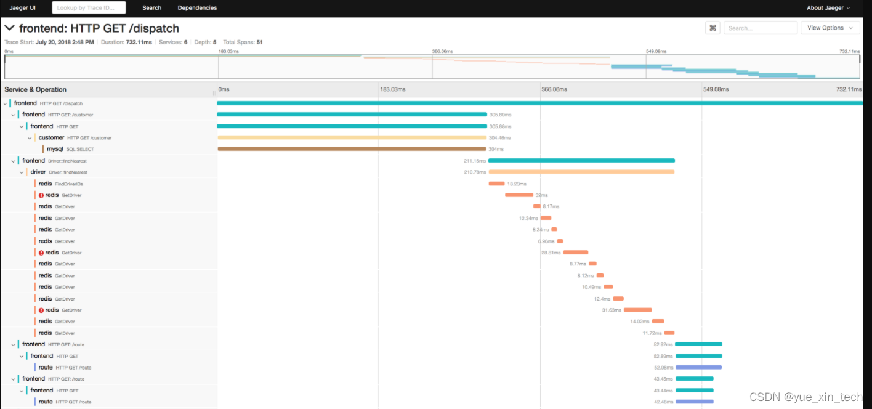
Task: Open keyboard shortcuts with the ⌘ icon
Action: point(713,28)
